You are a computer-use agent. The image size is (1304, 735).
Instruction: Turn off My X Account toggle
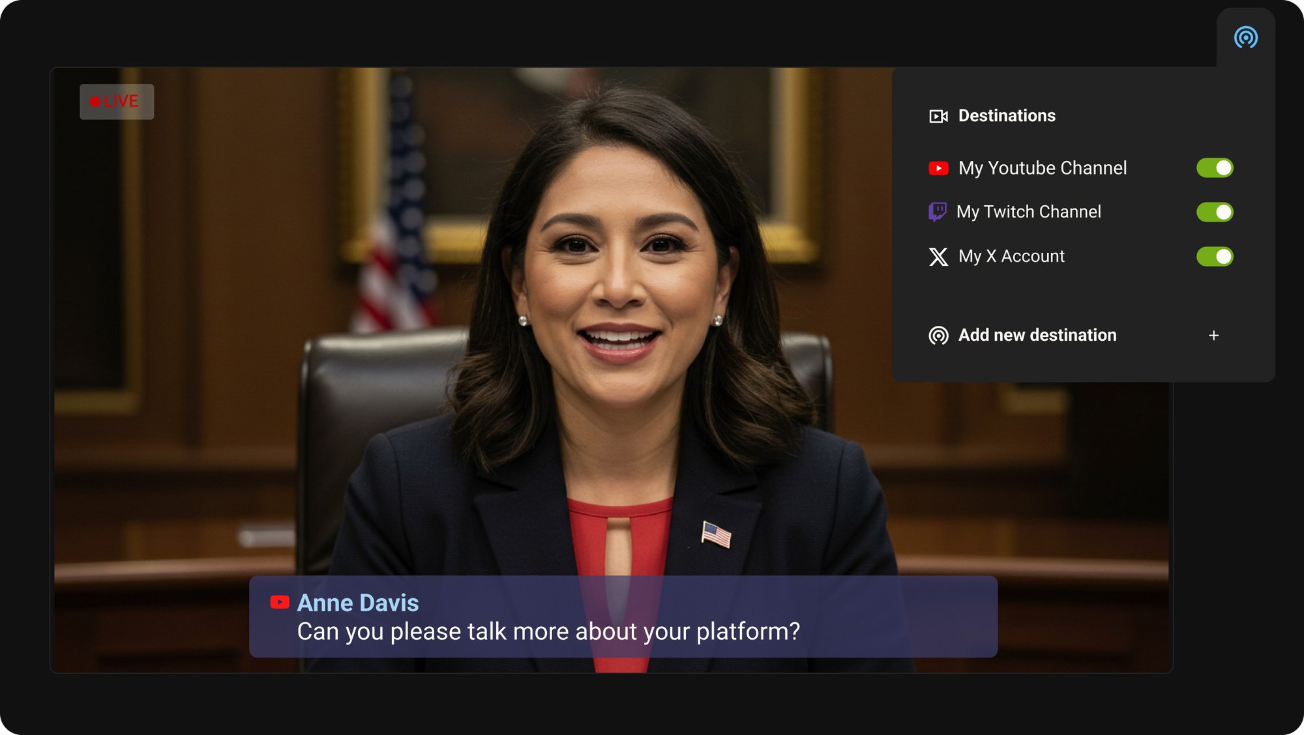tap(1215, 256)
